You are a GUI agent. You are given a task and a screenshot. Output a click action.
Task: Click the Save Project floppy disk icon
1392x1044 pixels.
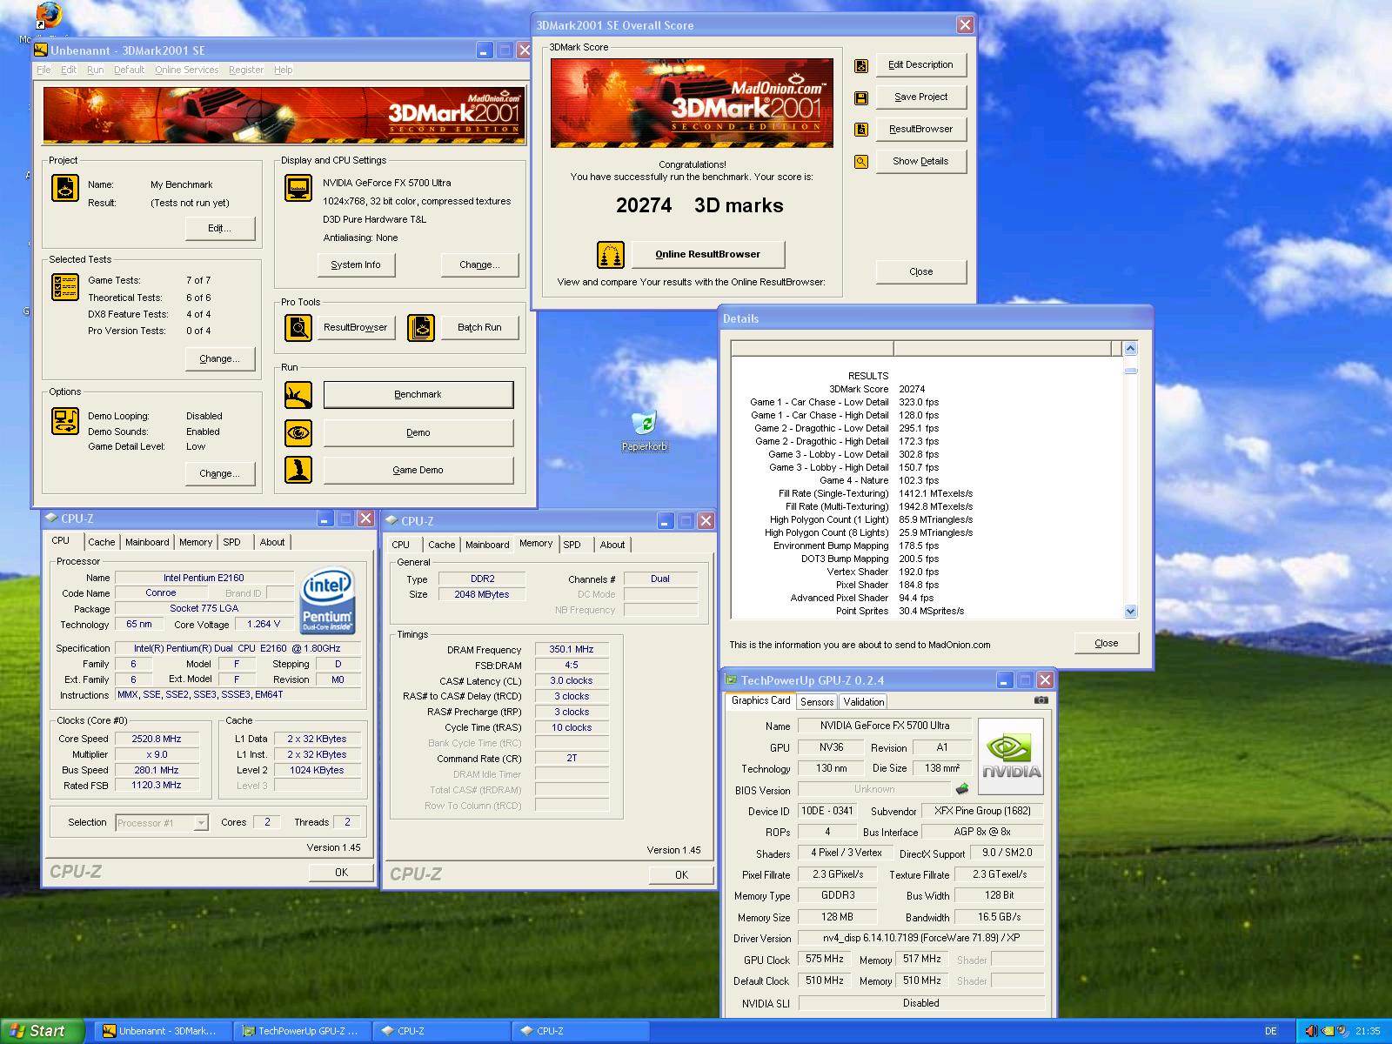pos(861,97)
